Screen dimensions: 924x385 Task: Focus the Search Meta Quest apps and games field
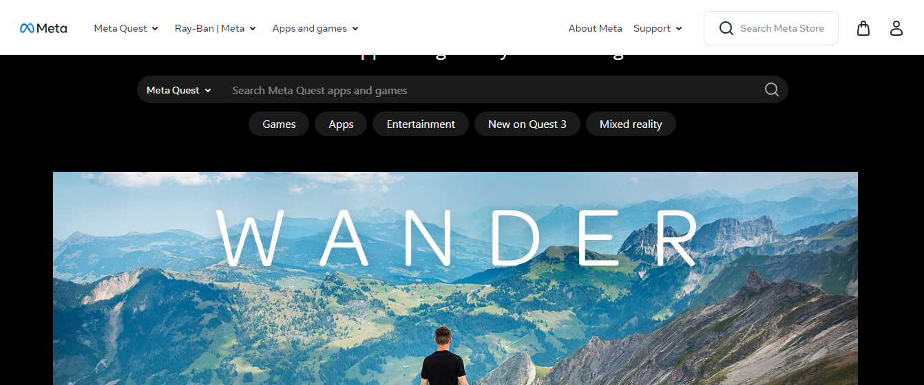point(492,90)
